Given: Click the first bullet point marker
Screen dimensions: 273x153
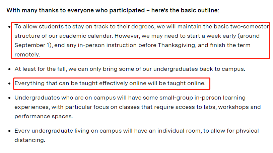Looking at the screenshot, I should coord(9,27).
